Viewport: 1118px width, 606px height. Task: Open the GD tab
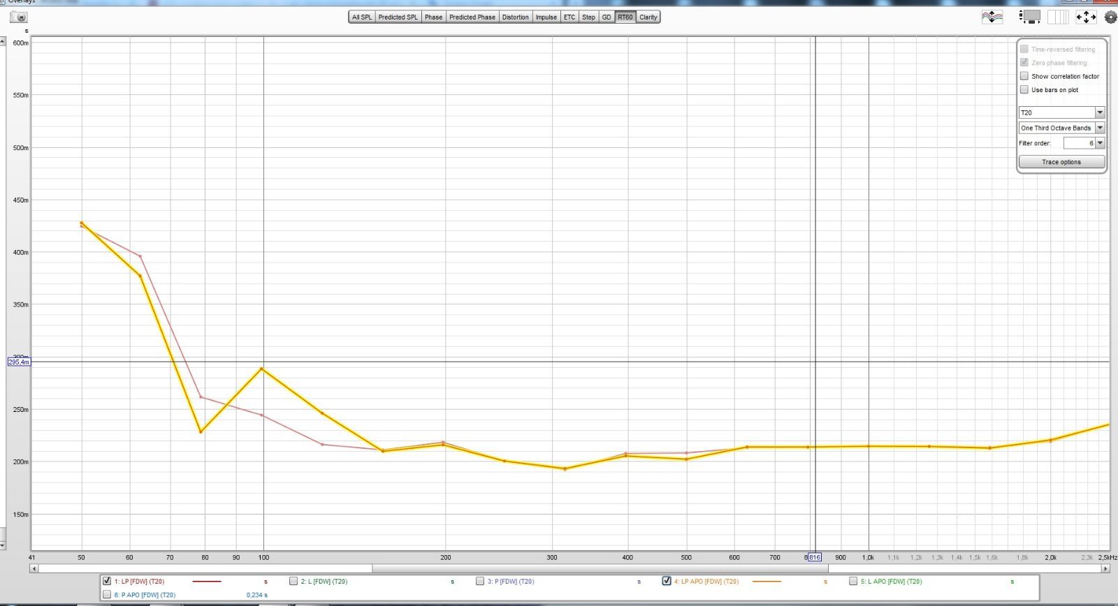[607, 17]
